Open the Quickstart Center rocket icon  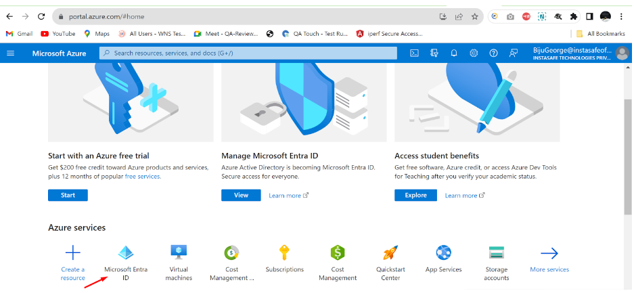tap(390, 252)
